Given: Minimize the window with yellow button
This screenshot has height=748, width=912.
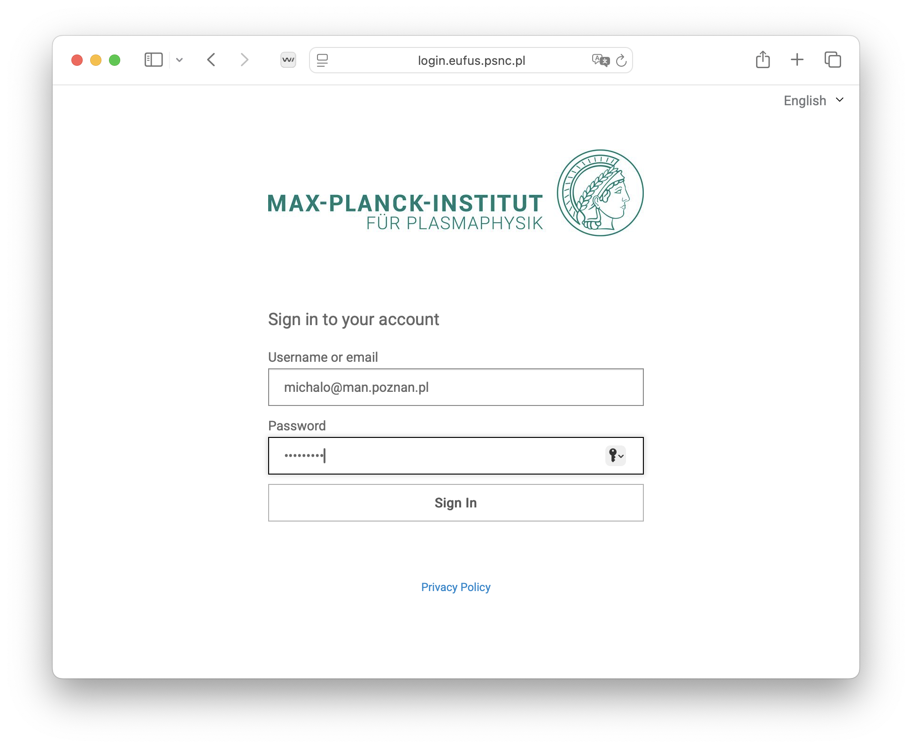Looking at the screenshot, I should tap(96, 60).
